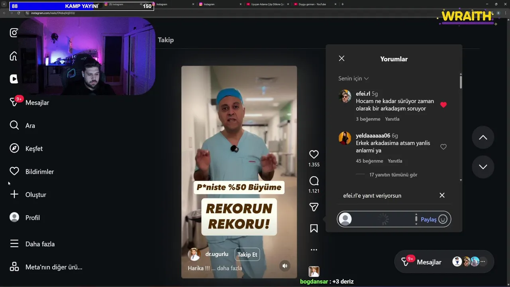510x287 pixels.
Task: Click 3 beğenme likes count
Action: 368,119
